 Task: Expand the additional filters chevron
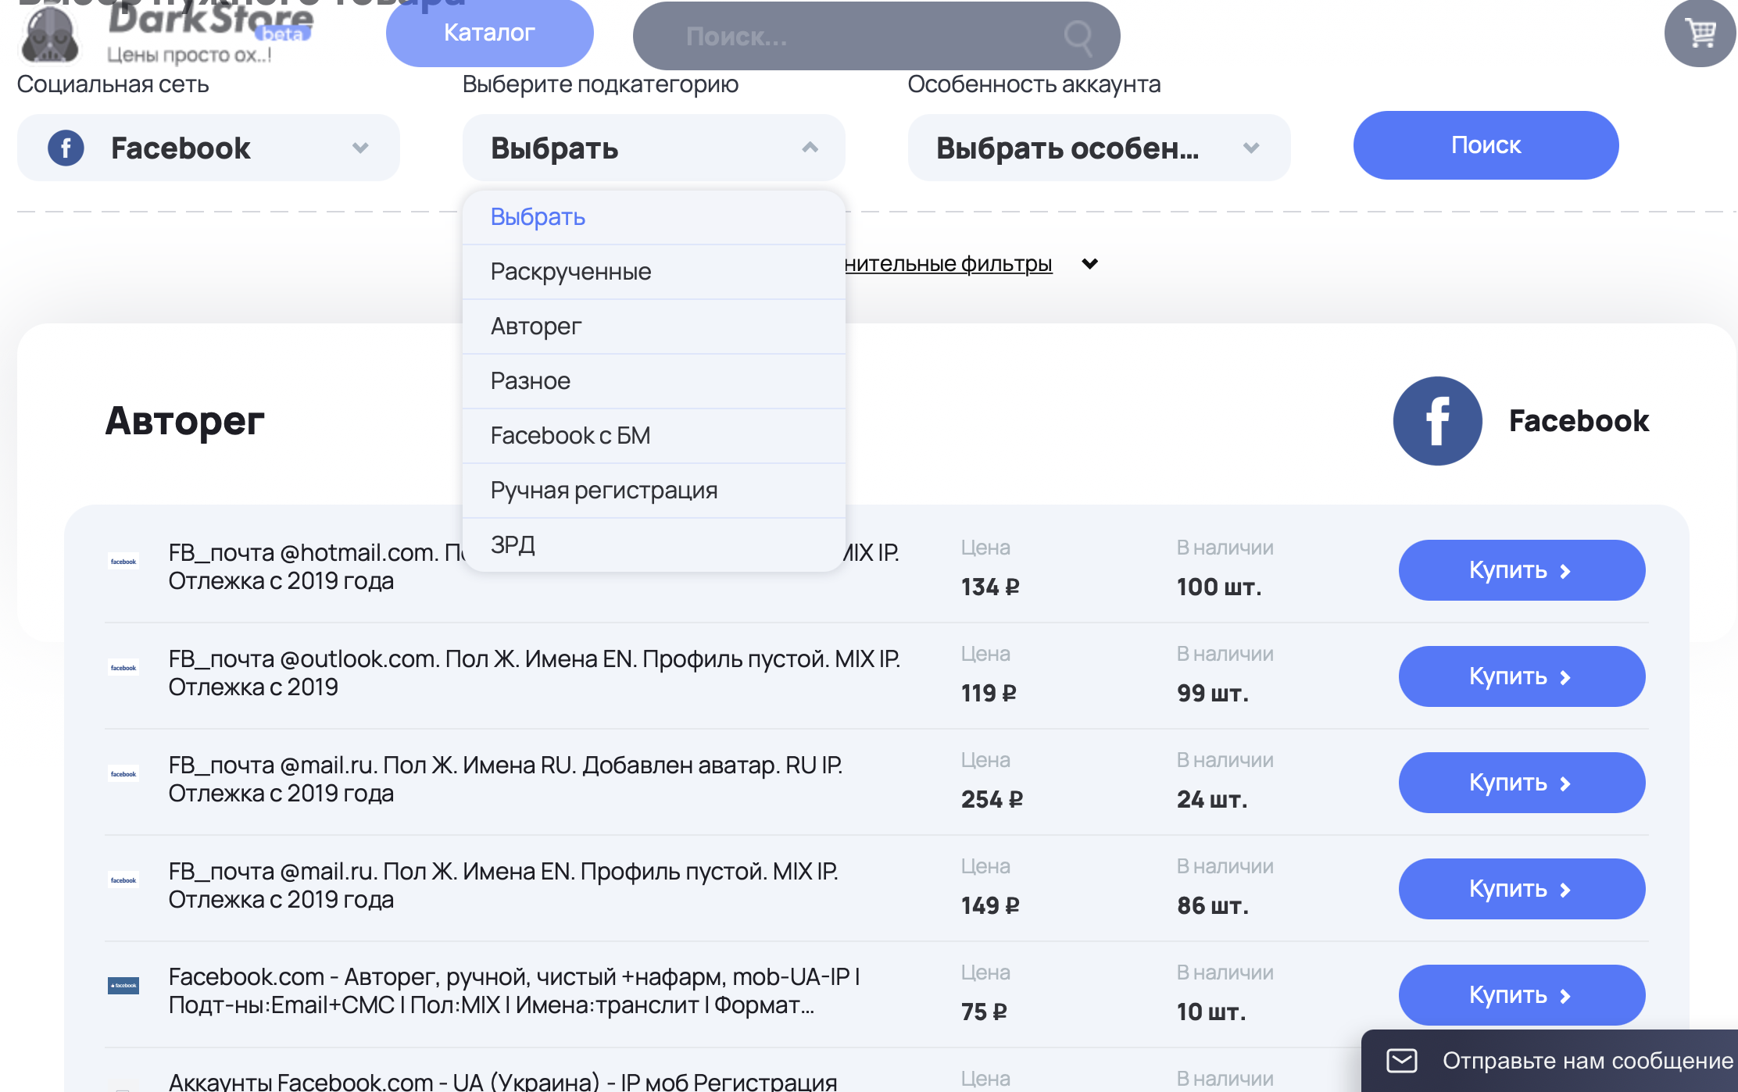point(1089,264)
